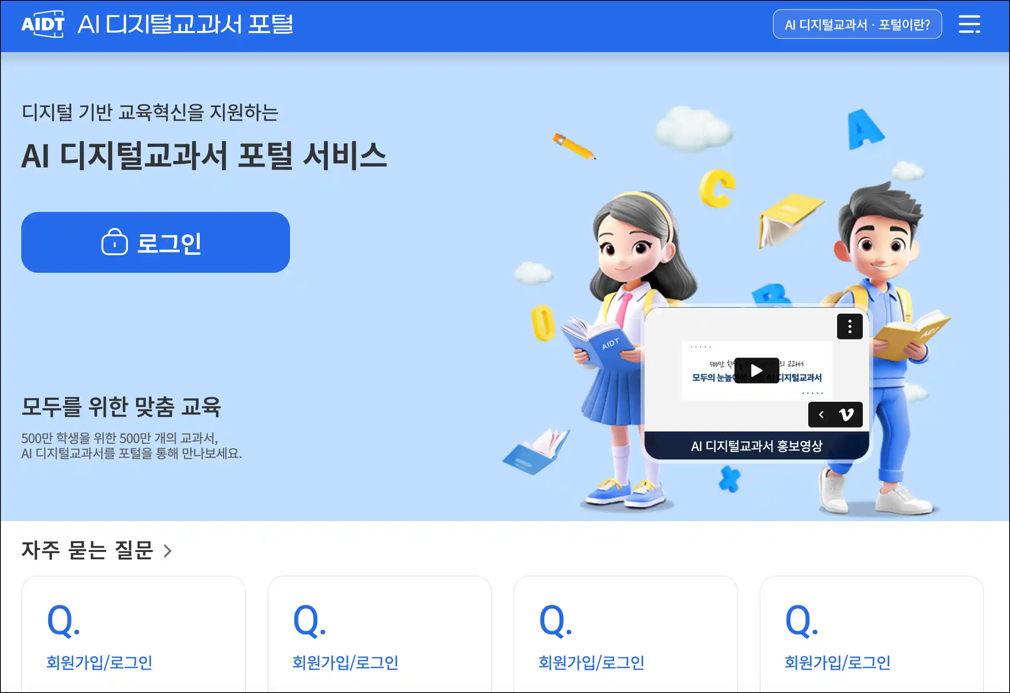Collapse the video player side arrow
Image resolution: width=1010 pixels, height=693 pixels.
point(821,415)
